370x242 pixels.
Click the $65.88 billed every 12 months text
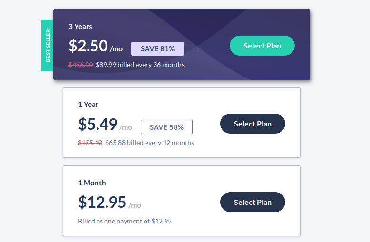[149, 143]
